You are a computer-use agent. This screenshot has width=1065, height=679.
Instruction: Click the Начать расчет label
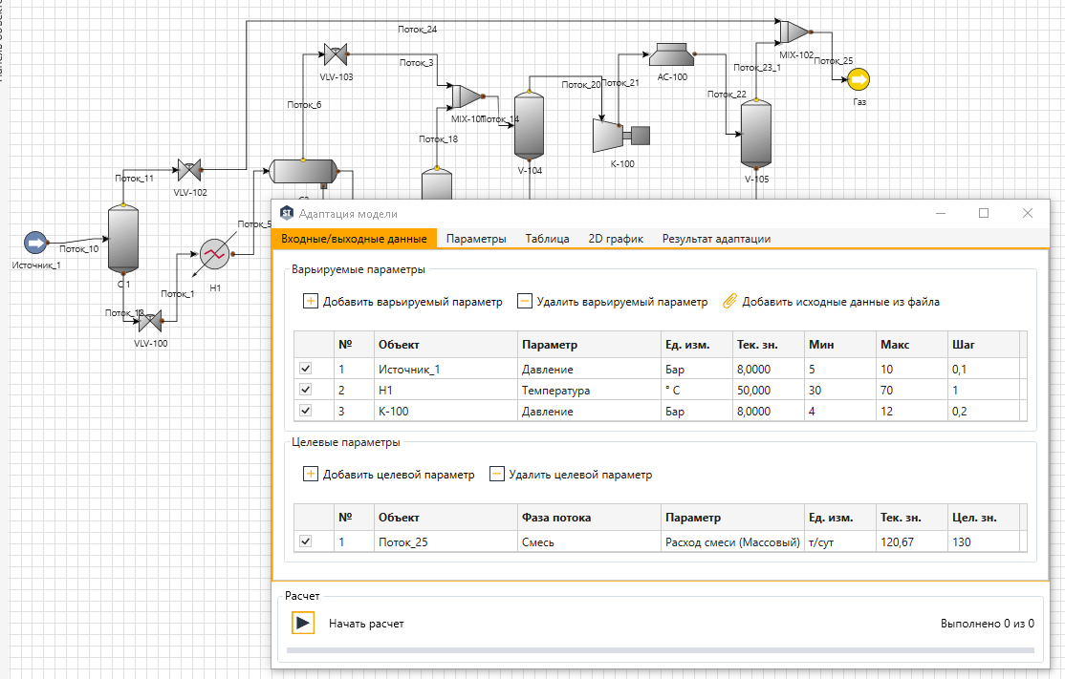point(366,624)
